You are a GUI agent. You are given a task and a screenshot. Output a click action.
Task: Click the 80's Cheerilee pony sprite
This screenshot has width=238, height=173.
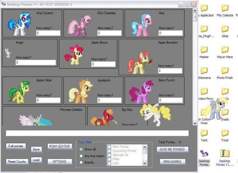(79, 25)
